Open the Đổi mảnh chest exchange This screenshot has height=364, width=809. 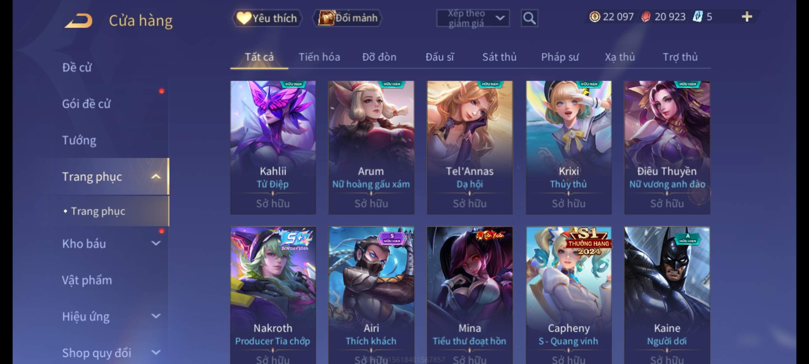pos(348,18)
